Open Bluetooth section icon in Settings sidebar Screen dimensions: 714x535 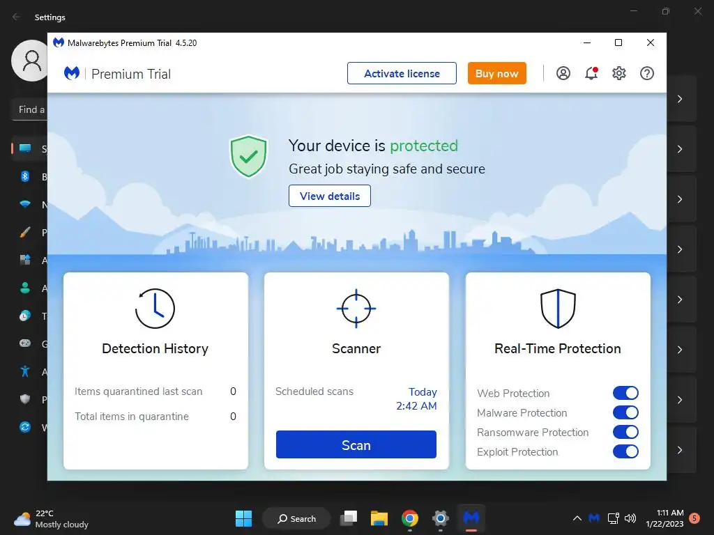(25, 176)
